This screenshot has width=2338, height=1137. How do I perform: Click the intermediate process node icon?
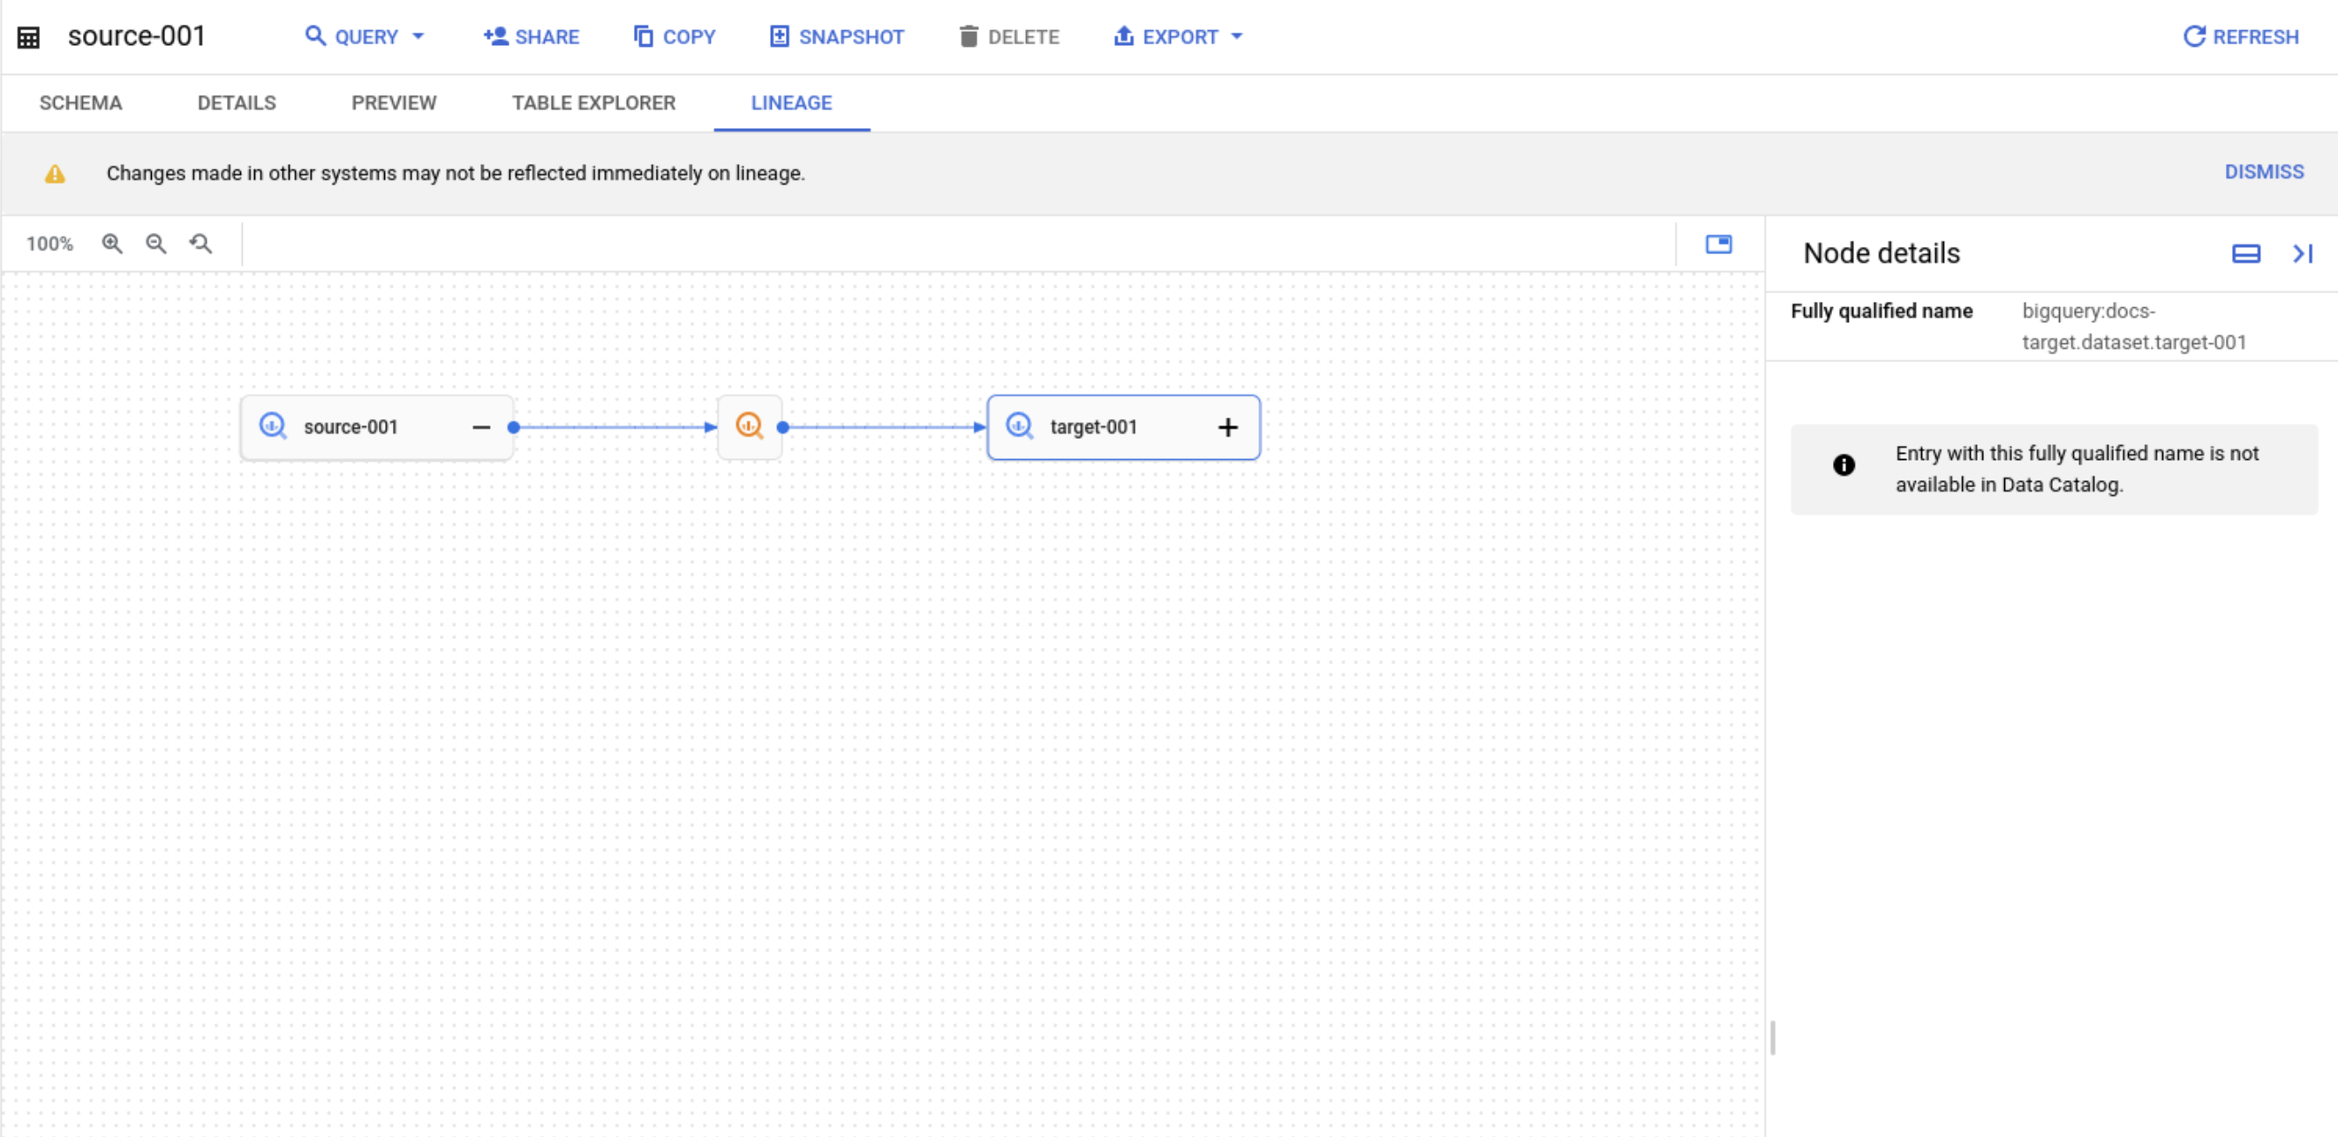coord(750,426)
